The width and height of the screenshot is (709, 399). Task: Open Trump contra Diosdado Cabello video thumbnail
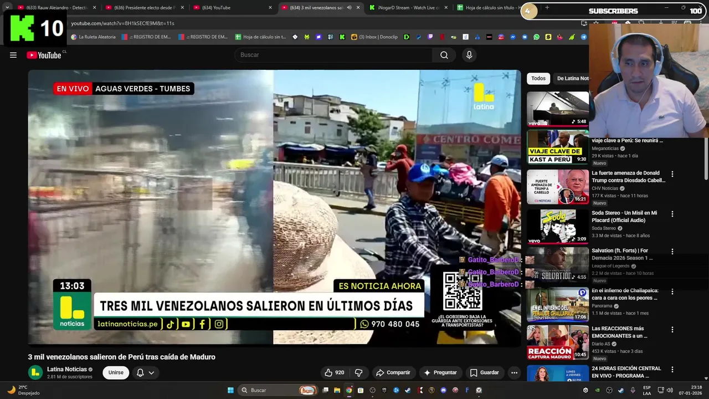tap(558, 187)
